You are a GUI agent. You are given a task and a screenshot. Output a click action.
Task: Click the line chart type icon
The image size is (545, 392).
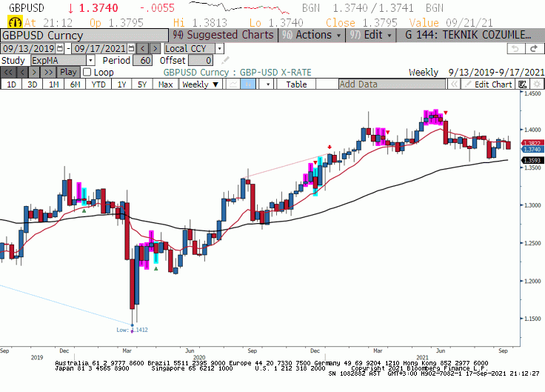pos(234,84)
